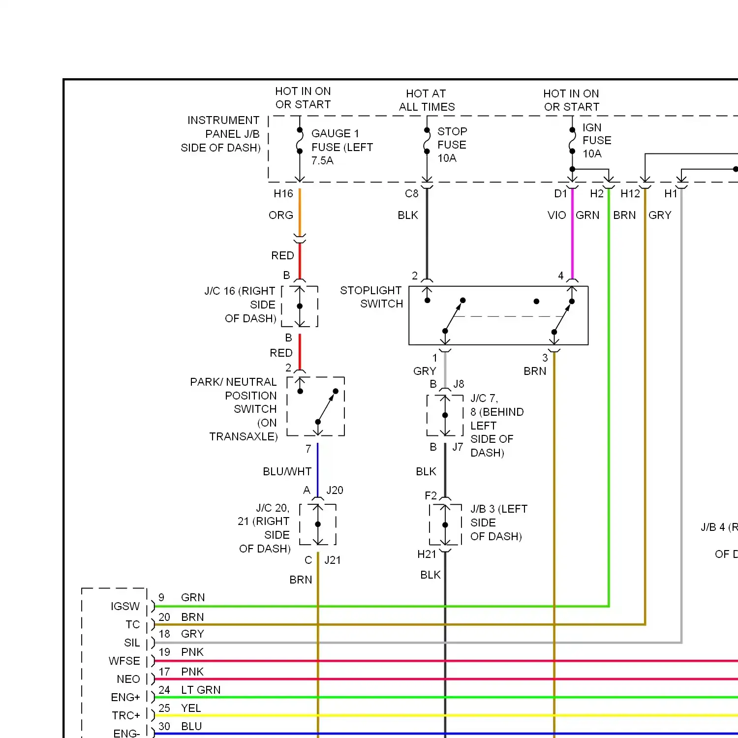Viewport: 738px width, 738px height.
Task: Click connector label D1
Action: pos(561,194)
